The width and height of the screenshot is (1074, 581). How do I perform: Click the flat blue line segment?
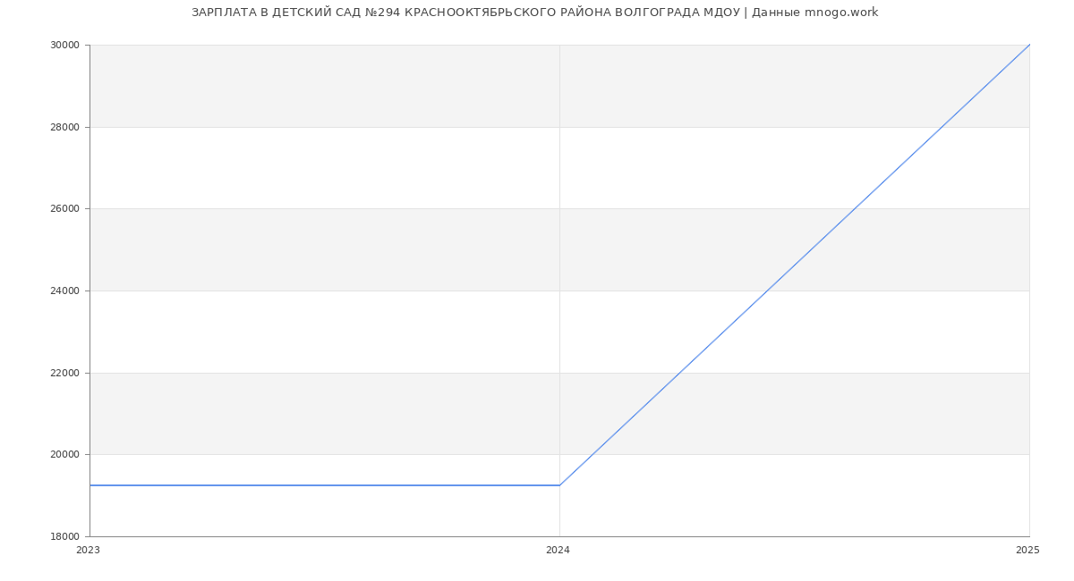click(322, 485)
